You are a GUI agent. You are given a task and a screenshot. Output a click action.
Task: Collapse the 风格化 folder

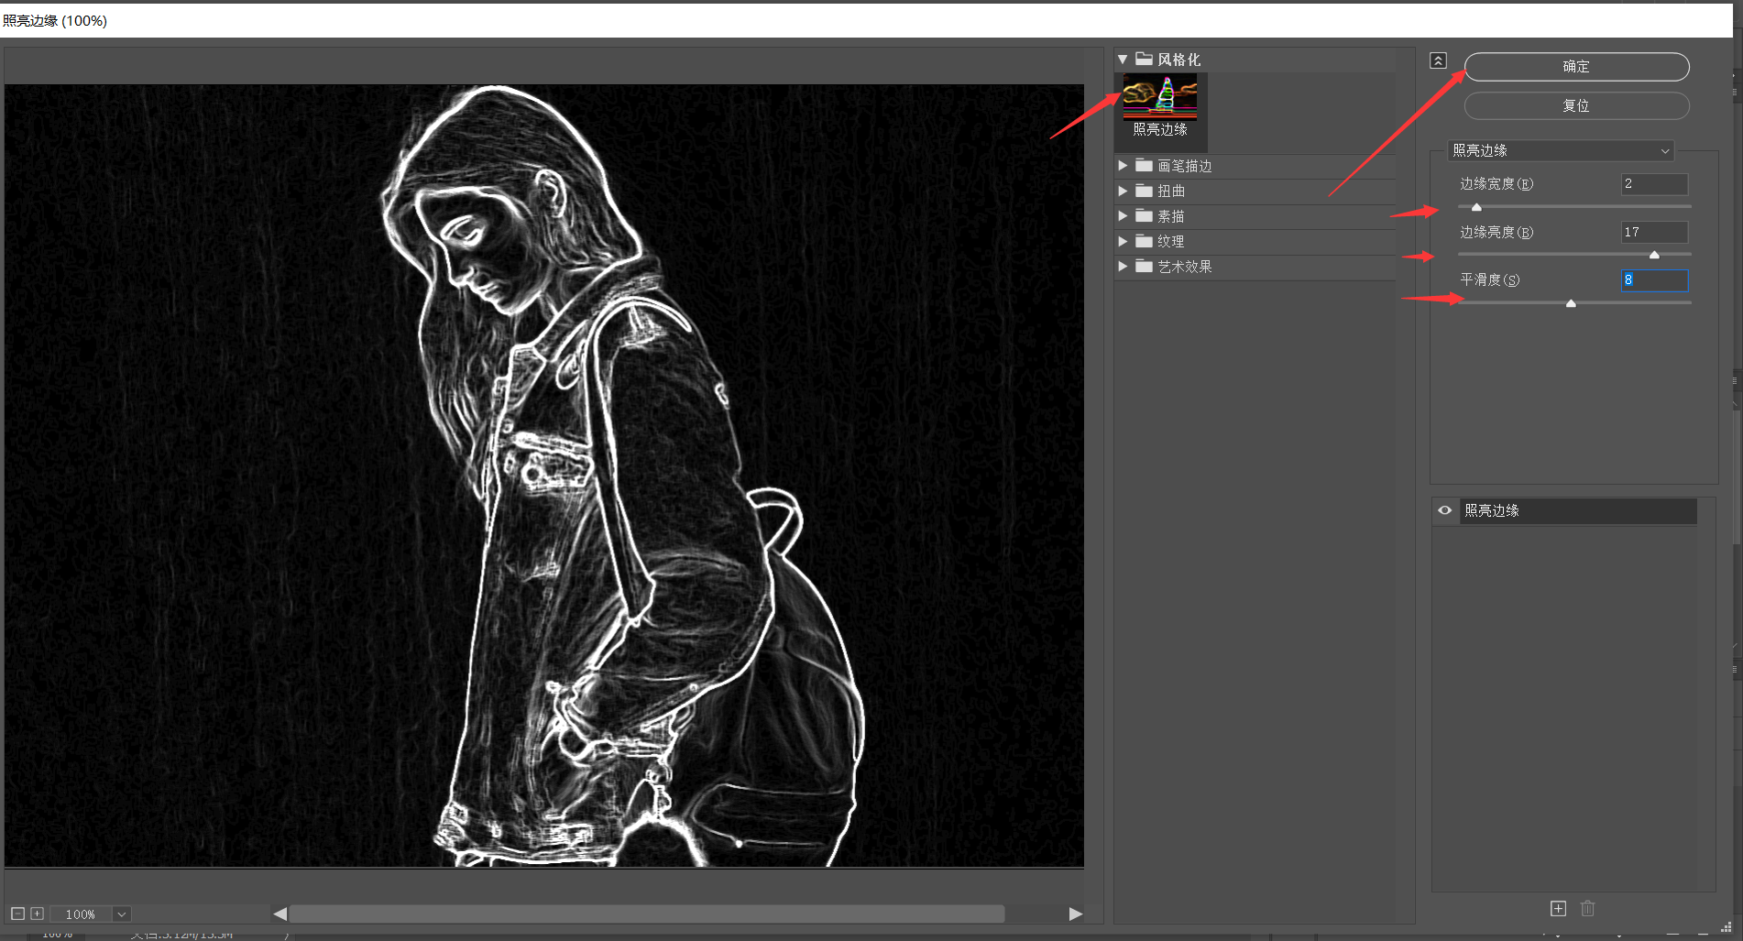pos(1123,60)
